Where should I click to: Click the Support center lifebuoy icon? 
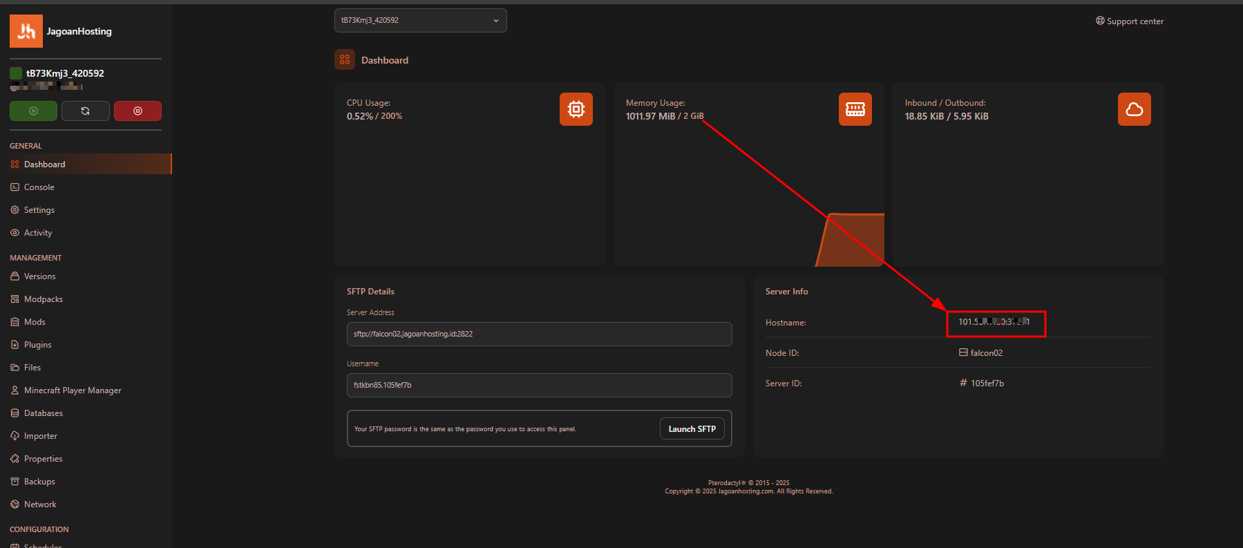tap(1100, 21)
